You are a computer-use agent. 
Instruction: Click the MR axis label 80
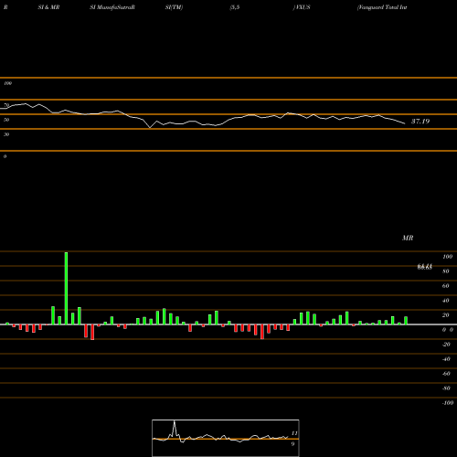(446, 271)
